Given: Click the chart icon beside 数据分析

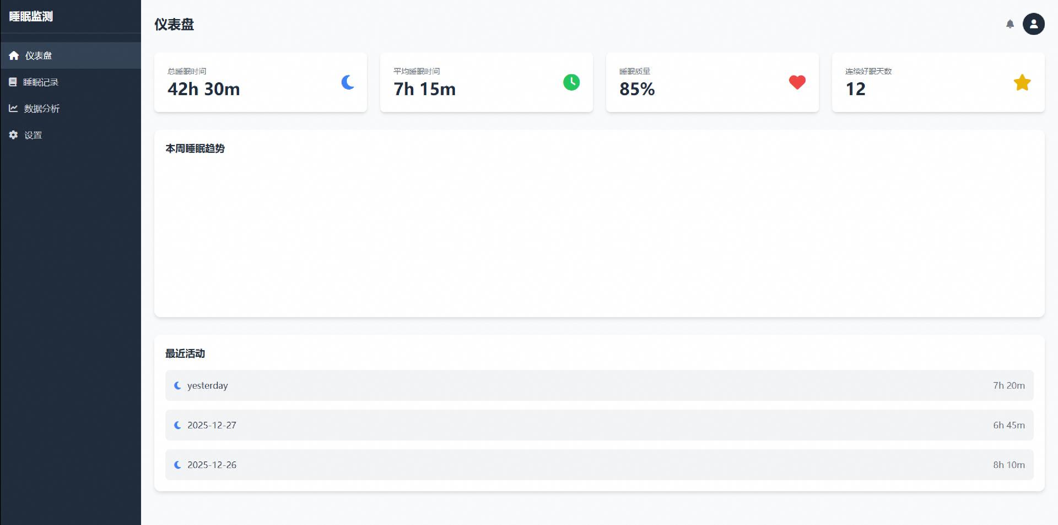Looking at the screenshot, I should click(13, 108).
